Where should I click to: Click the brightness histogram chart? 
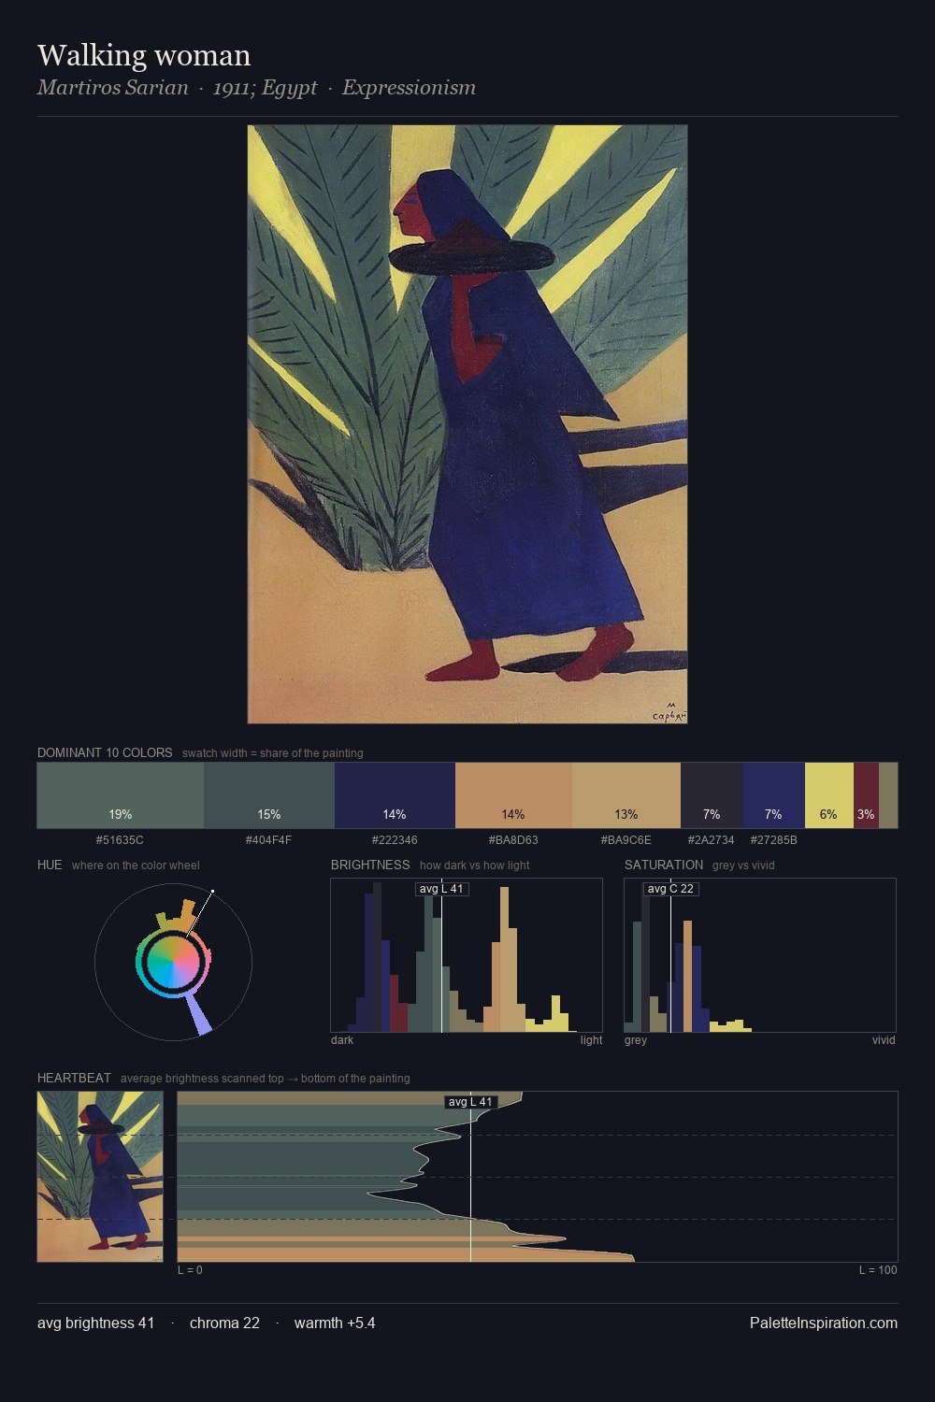coord(467,955)
